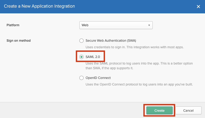The image size is (205, 118).
Task: Choose the SAML 2.0 radio button
Action: [x=81, y=57]
